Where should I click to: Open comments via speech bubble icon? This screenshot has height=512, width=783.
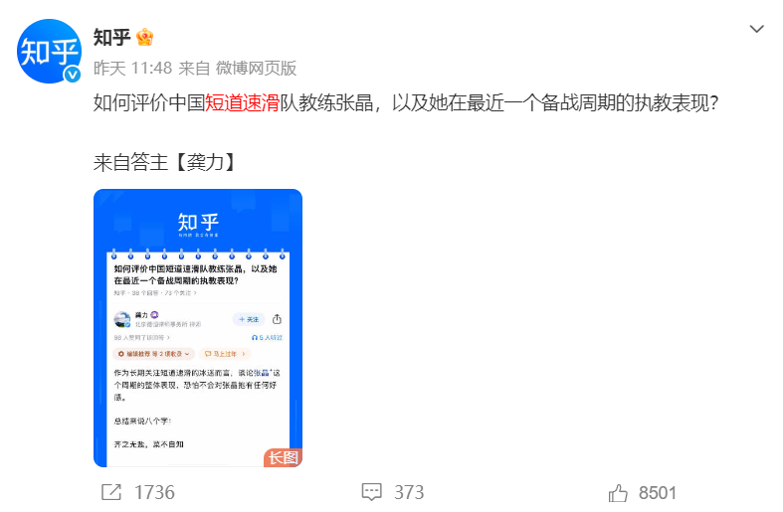[371, 492]
